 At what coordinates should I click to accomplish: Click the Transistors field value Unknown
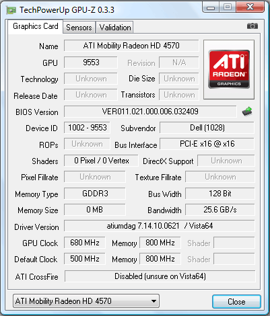[179, 95]
